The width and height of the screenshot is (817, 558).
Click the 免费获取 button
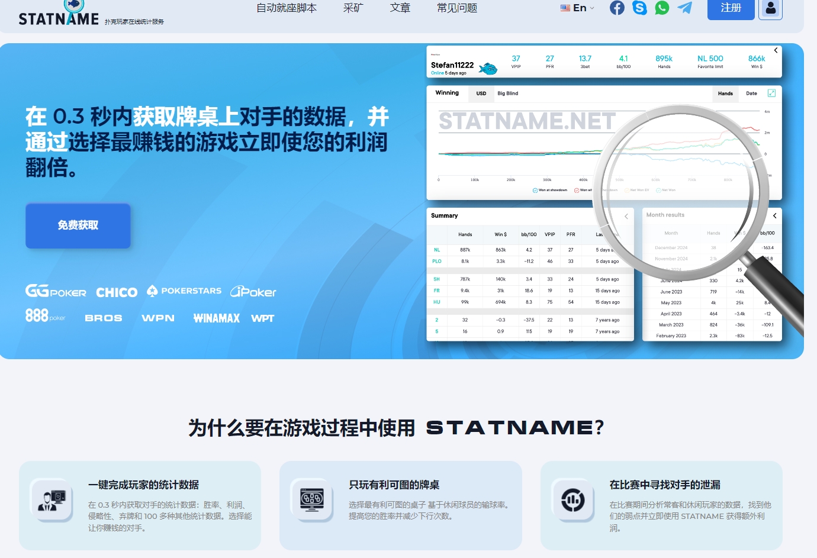pos(78,225)
